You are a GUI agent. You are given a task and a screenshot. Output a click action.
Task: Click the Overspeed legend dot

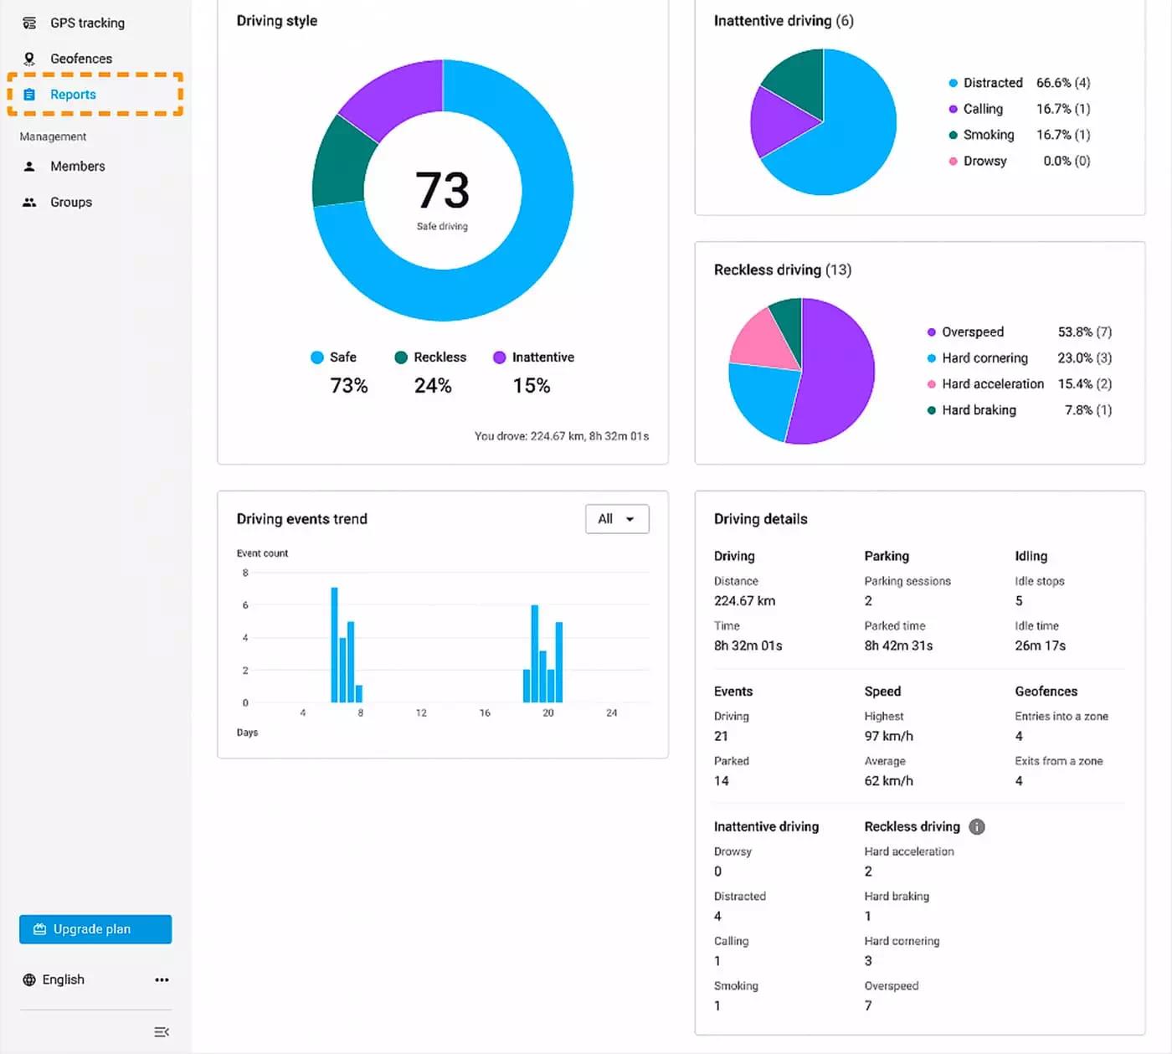point(932,332)
